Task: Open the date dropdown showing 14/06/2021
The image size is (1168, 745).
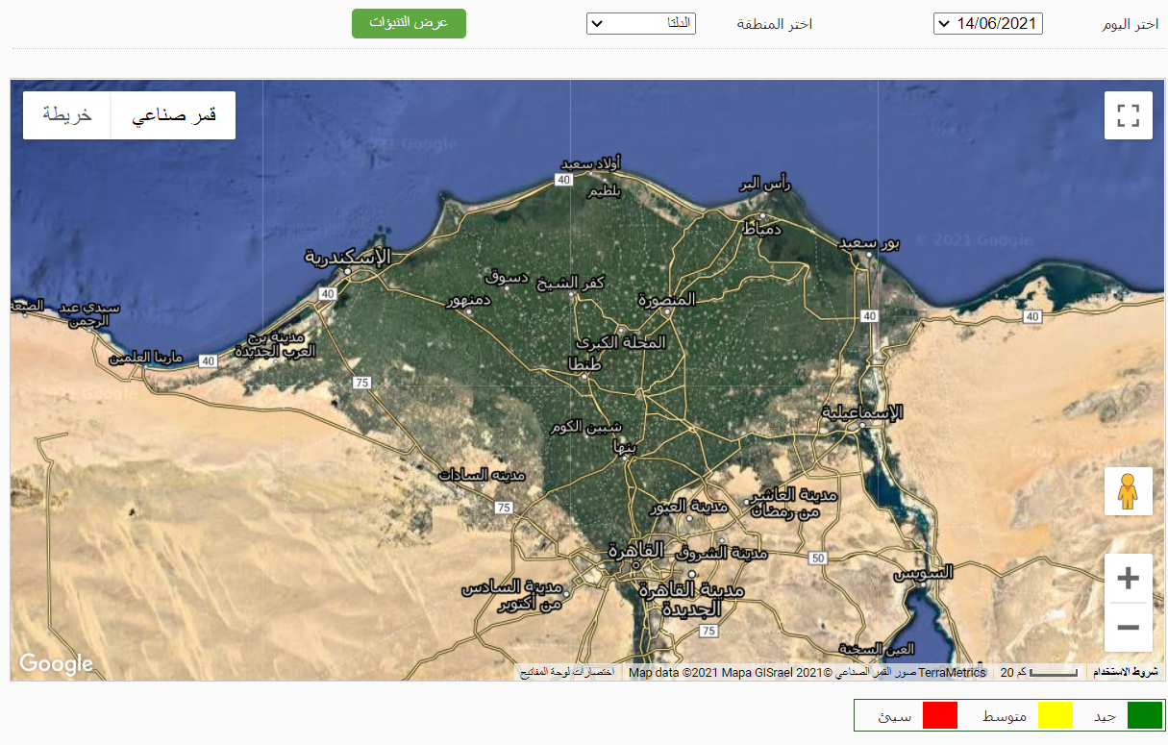Action: click(987, 24)
